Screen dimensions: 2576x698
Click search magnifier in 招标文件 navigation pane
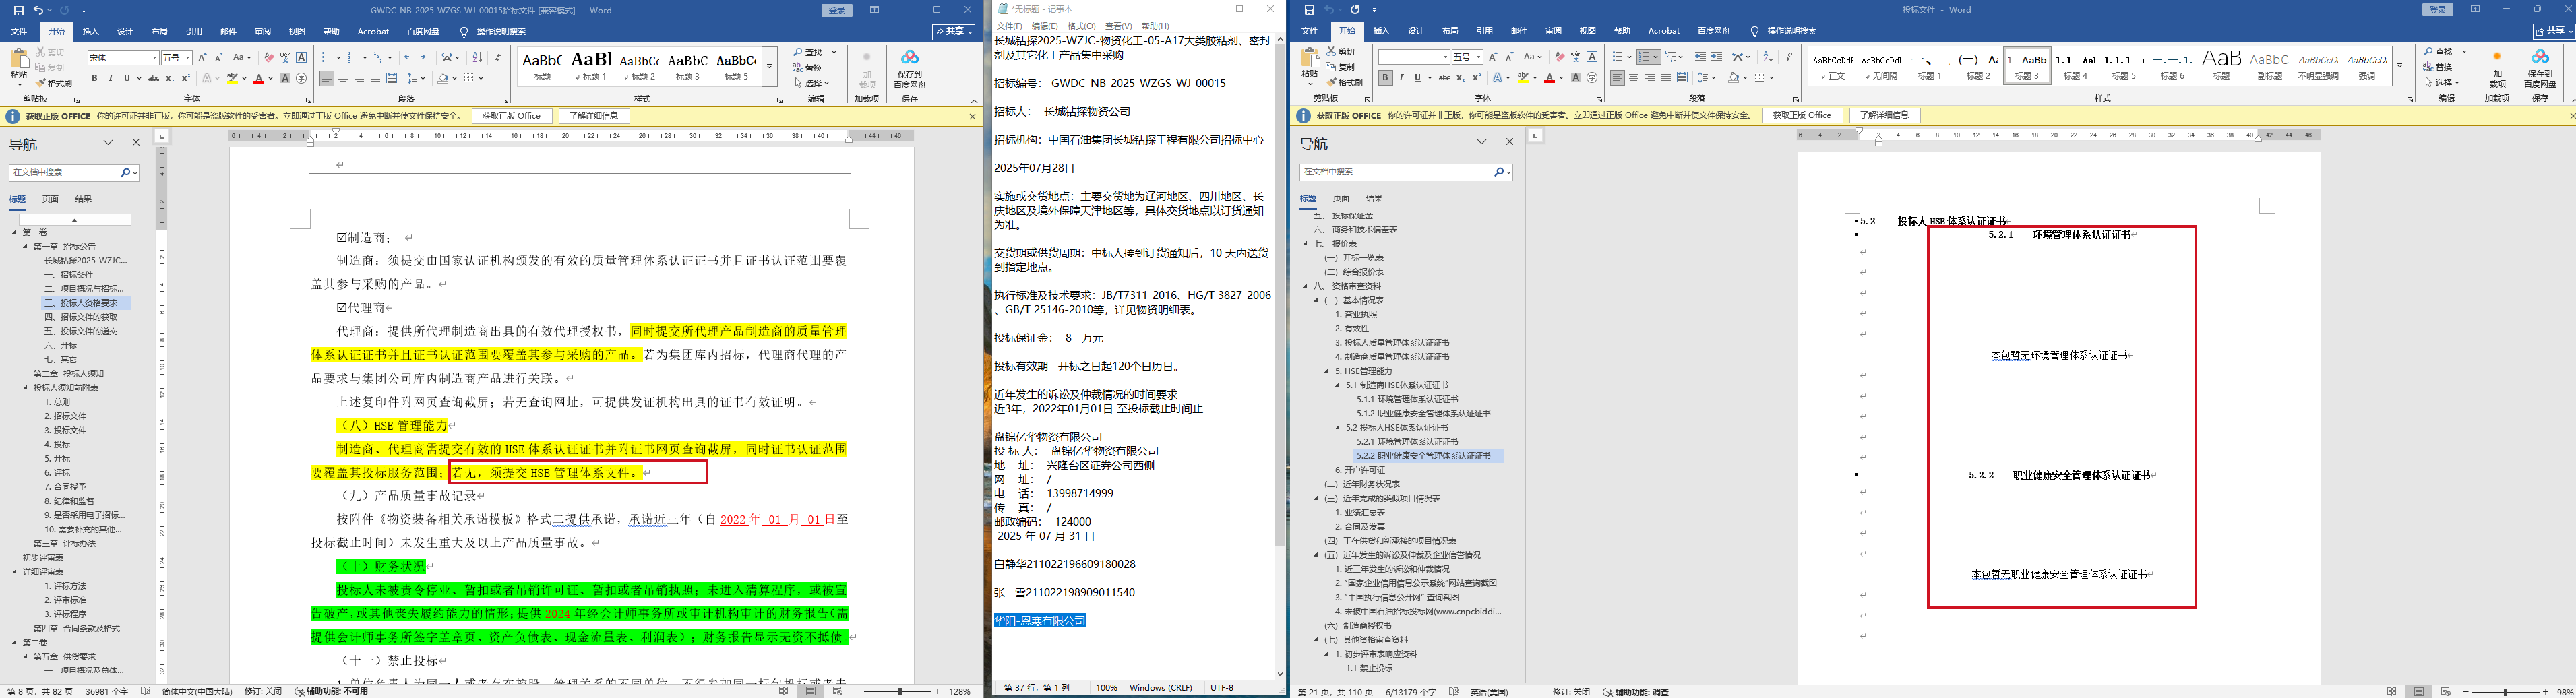click(x=126, y=173)
